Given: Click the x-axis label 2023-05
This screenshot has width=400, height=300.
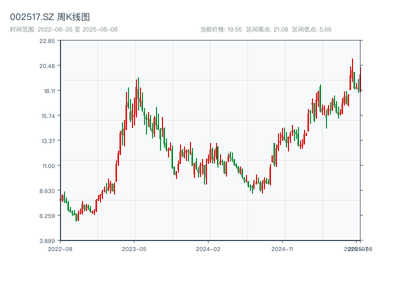Looking at the screenshot, I should coord(134,249).
